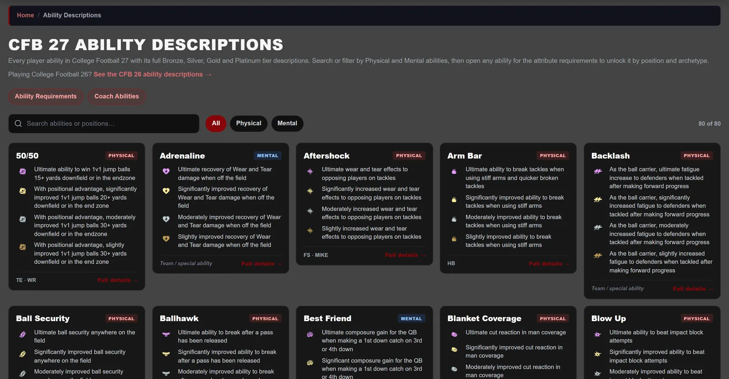Click Best Friend Platinum icon beside Ultimate composure

coord(310,334)
